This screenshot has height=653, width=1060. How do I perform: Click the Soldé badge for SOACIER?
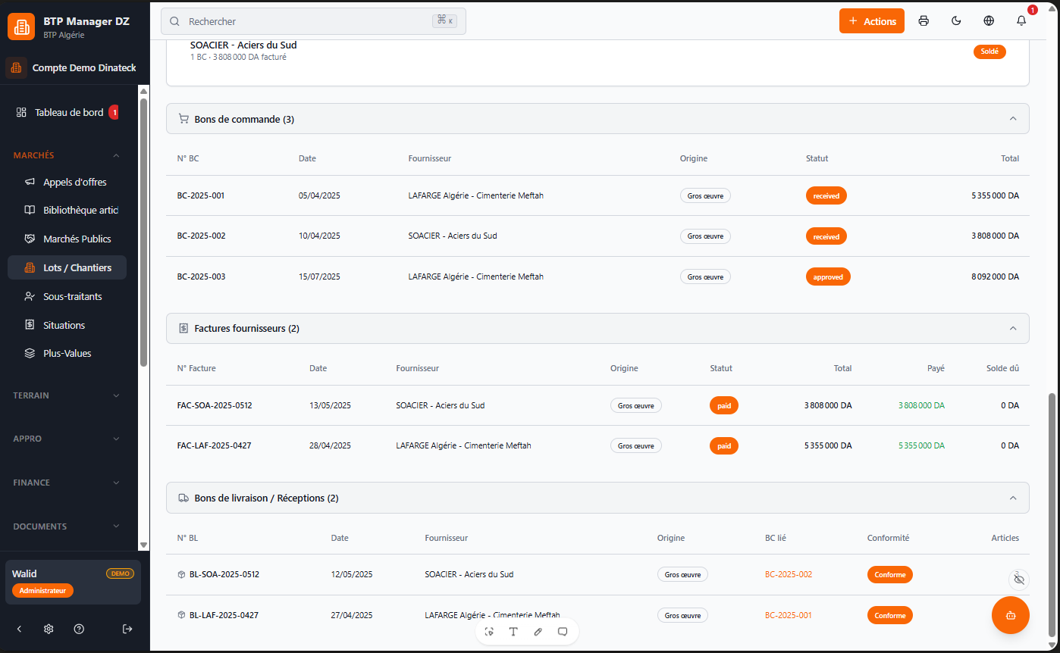tap(989, 52)
